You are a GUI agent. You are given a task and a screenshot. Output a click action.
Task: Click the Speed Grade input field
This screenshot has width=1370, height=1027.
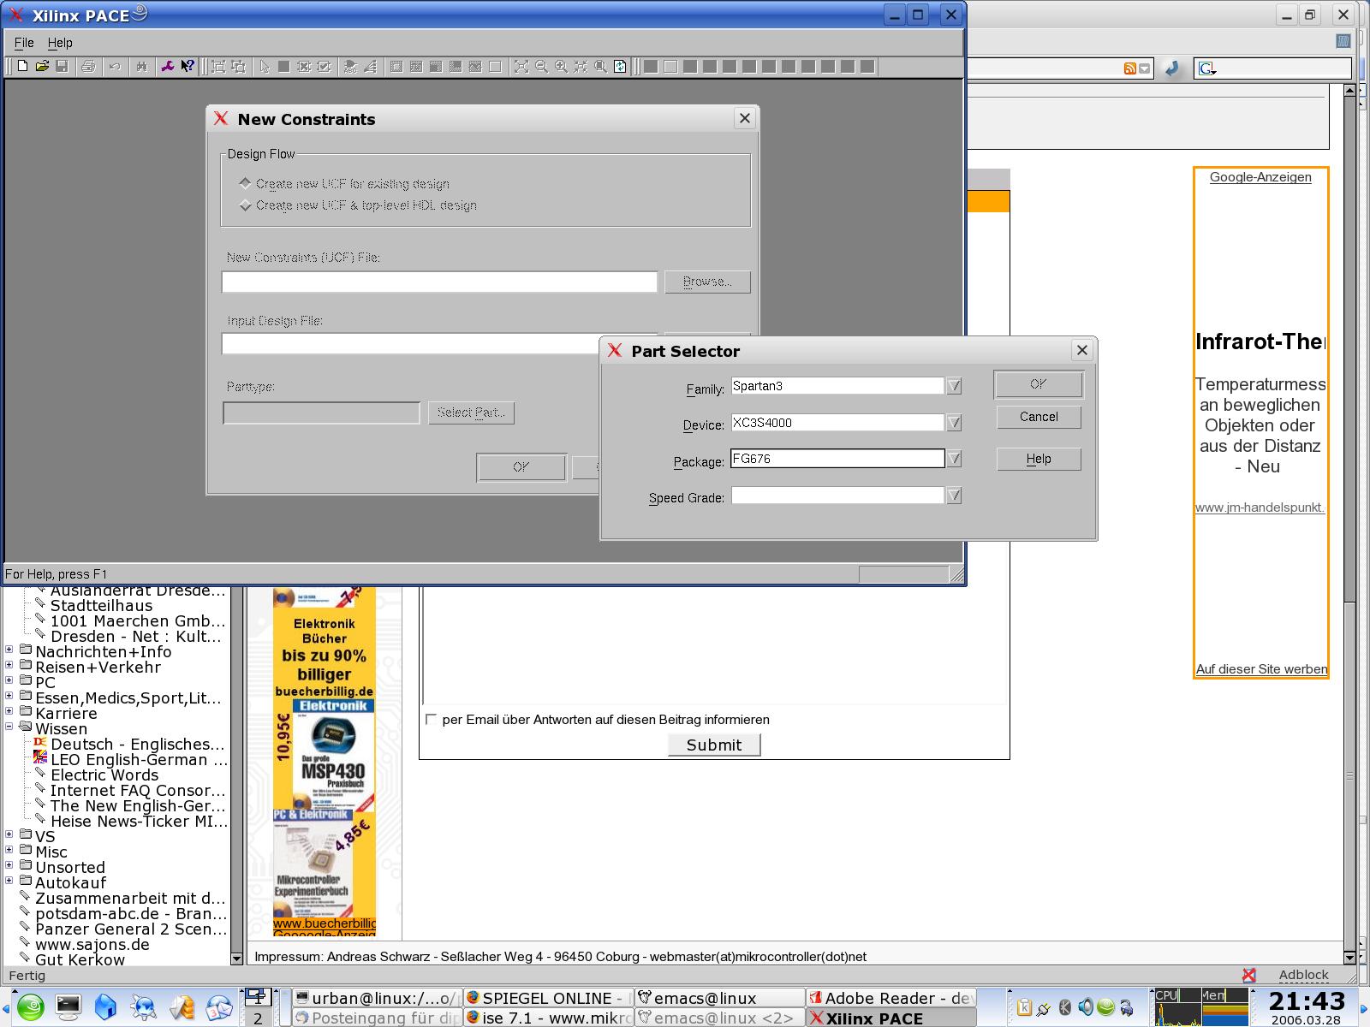click(837, 496)
